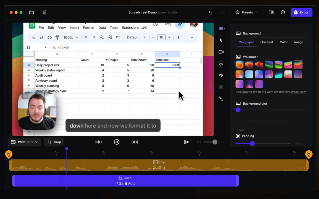Open the captions panel icon

[221, 63]
